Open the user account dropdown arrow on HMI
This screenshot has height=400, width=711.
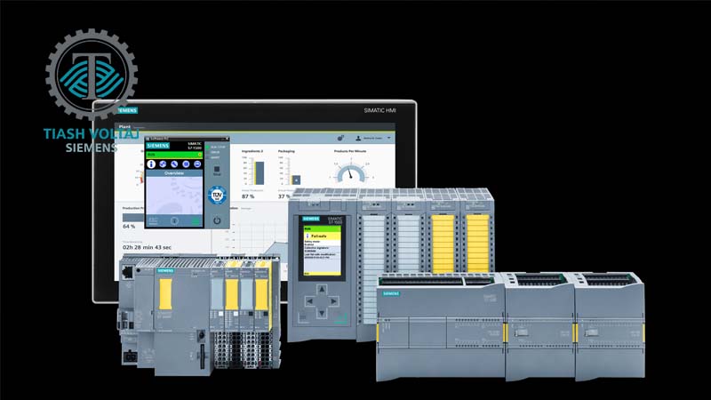[x=388, y=138]
